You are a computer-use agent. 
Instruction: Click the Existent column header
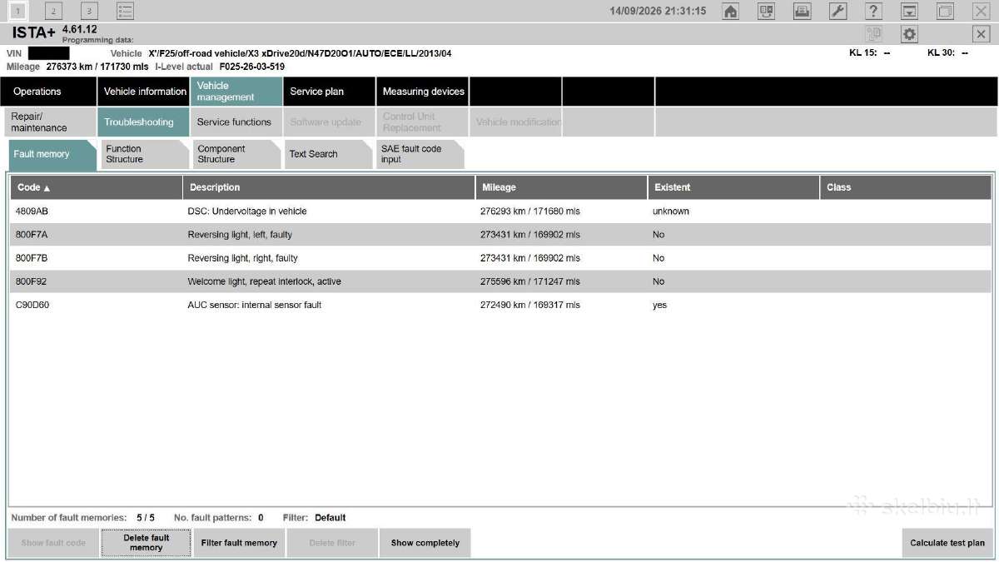click(733, 187)
